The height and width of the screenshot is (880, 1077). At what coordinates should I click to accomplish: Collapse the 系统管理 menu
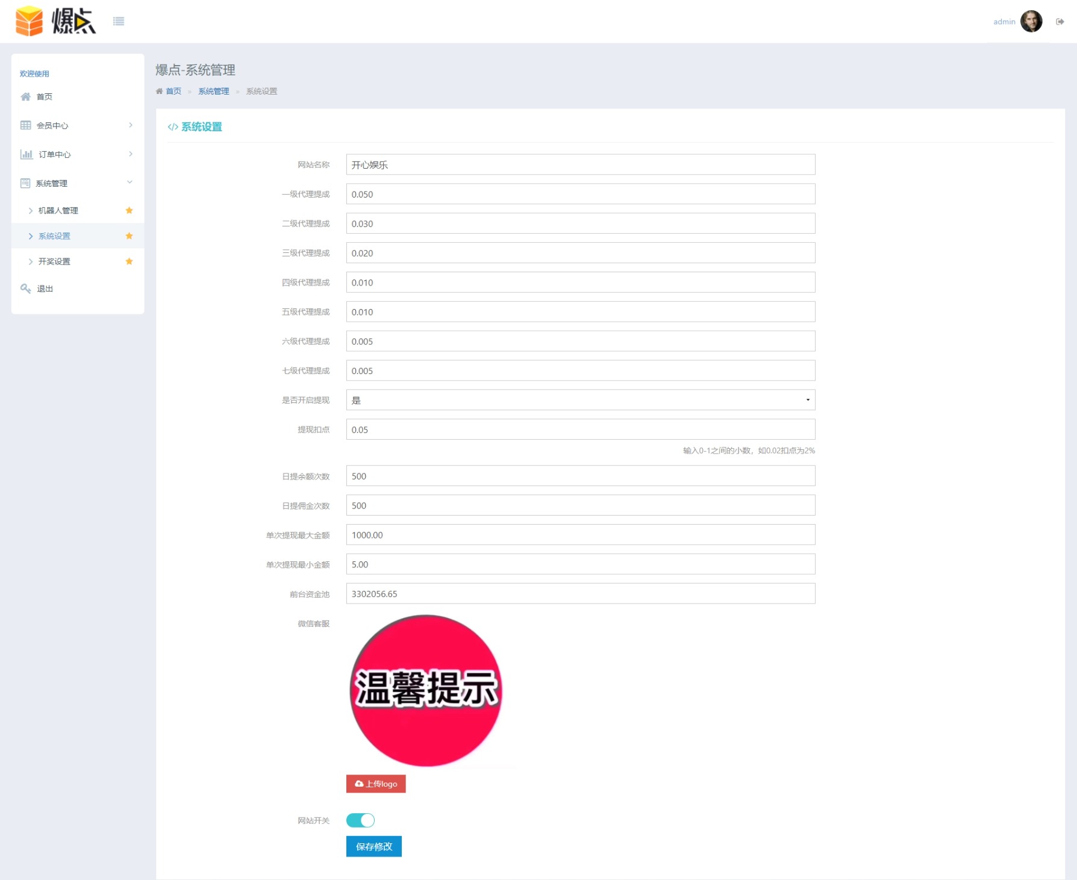[77, 183]
